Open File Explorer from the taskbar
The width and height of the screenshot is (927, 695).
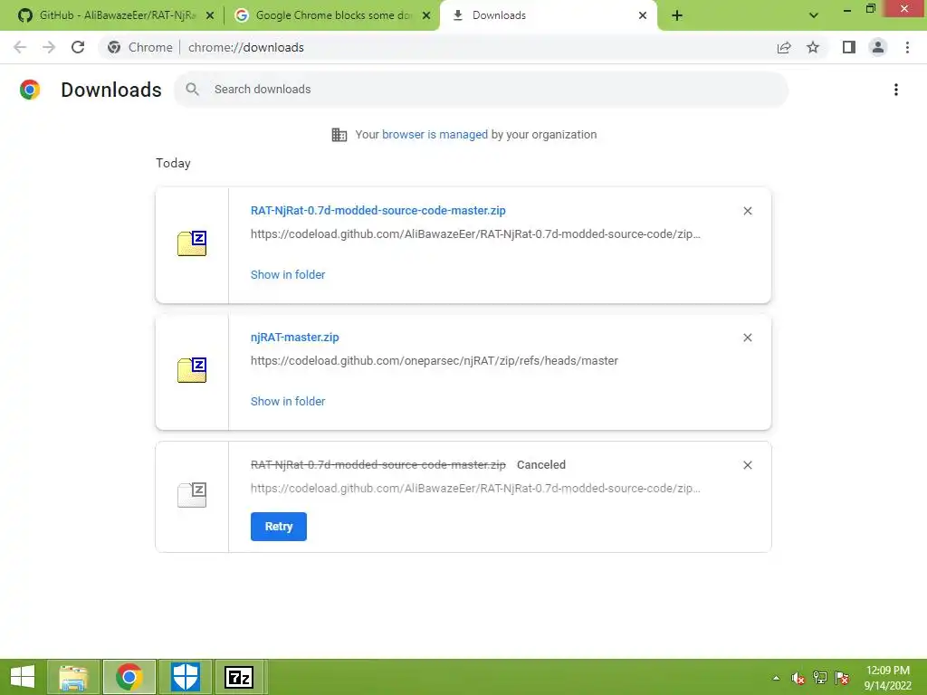pyautogui.click(x=73, y=677)
